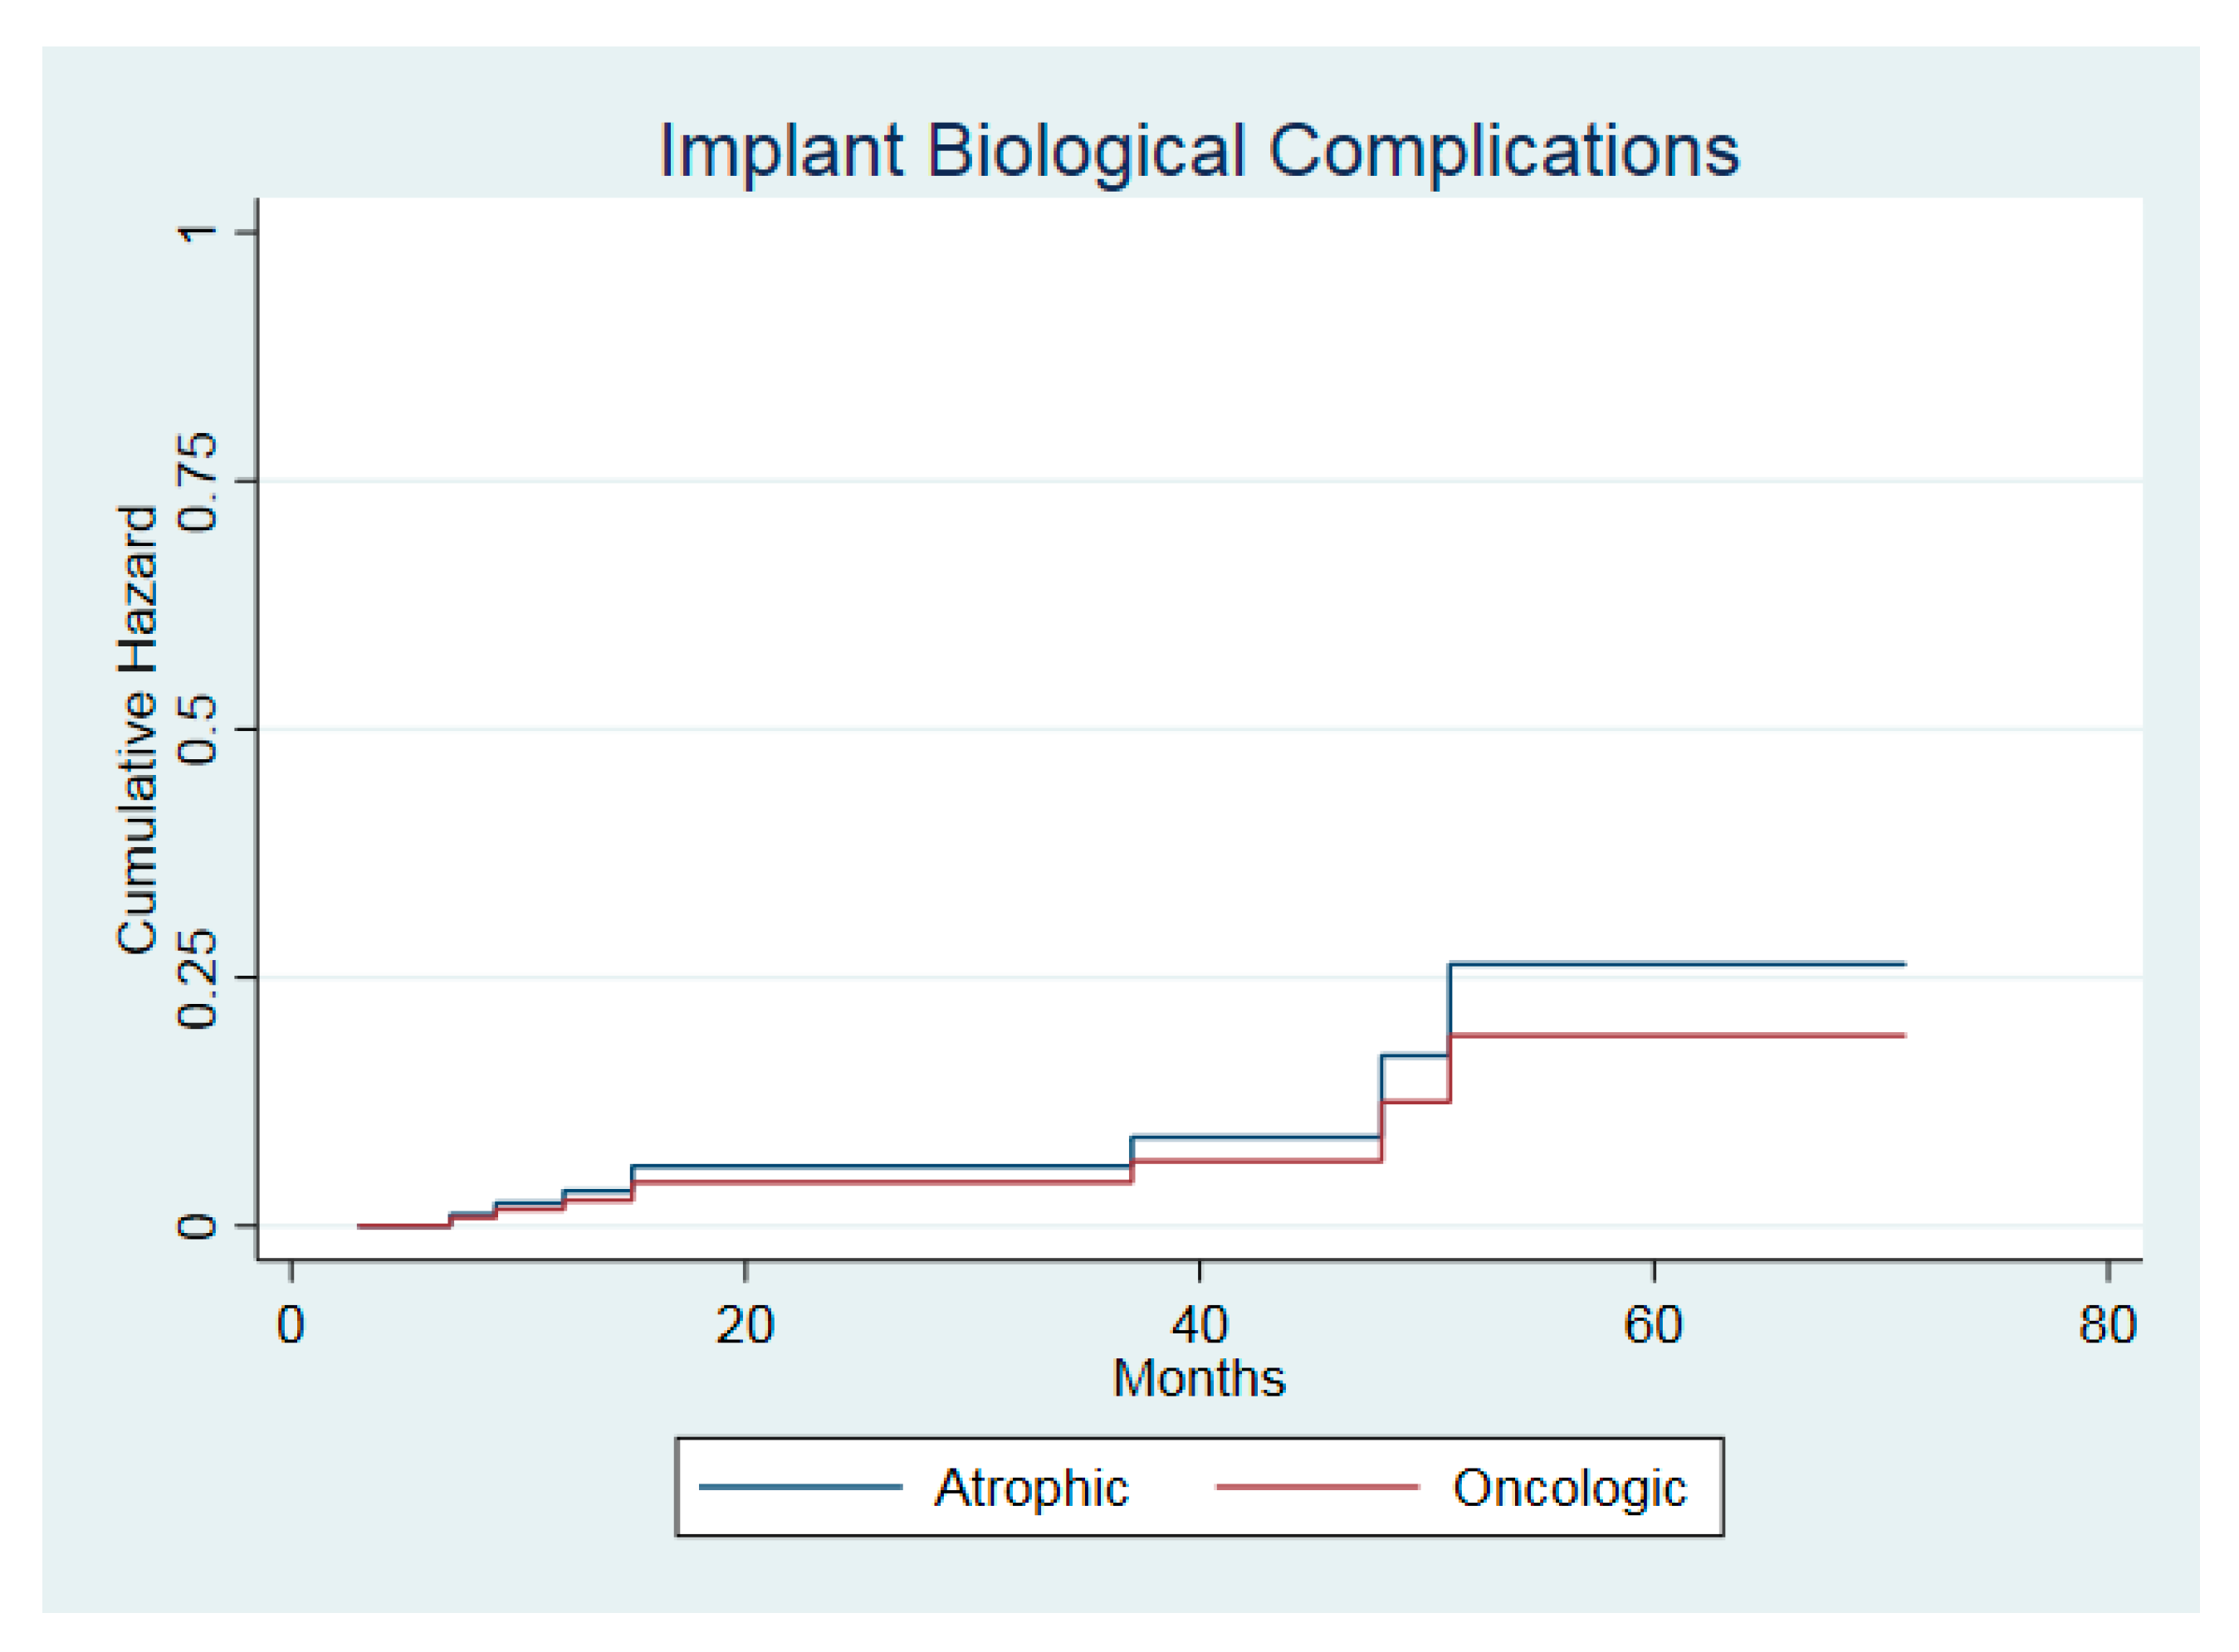Click the x-axis tick label 0
Viewport: 2239px width, 1652px height.
coord(291,1325)
